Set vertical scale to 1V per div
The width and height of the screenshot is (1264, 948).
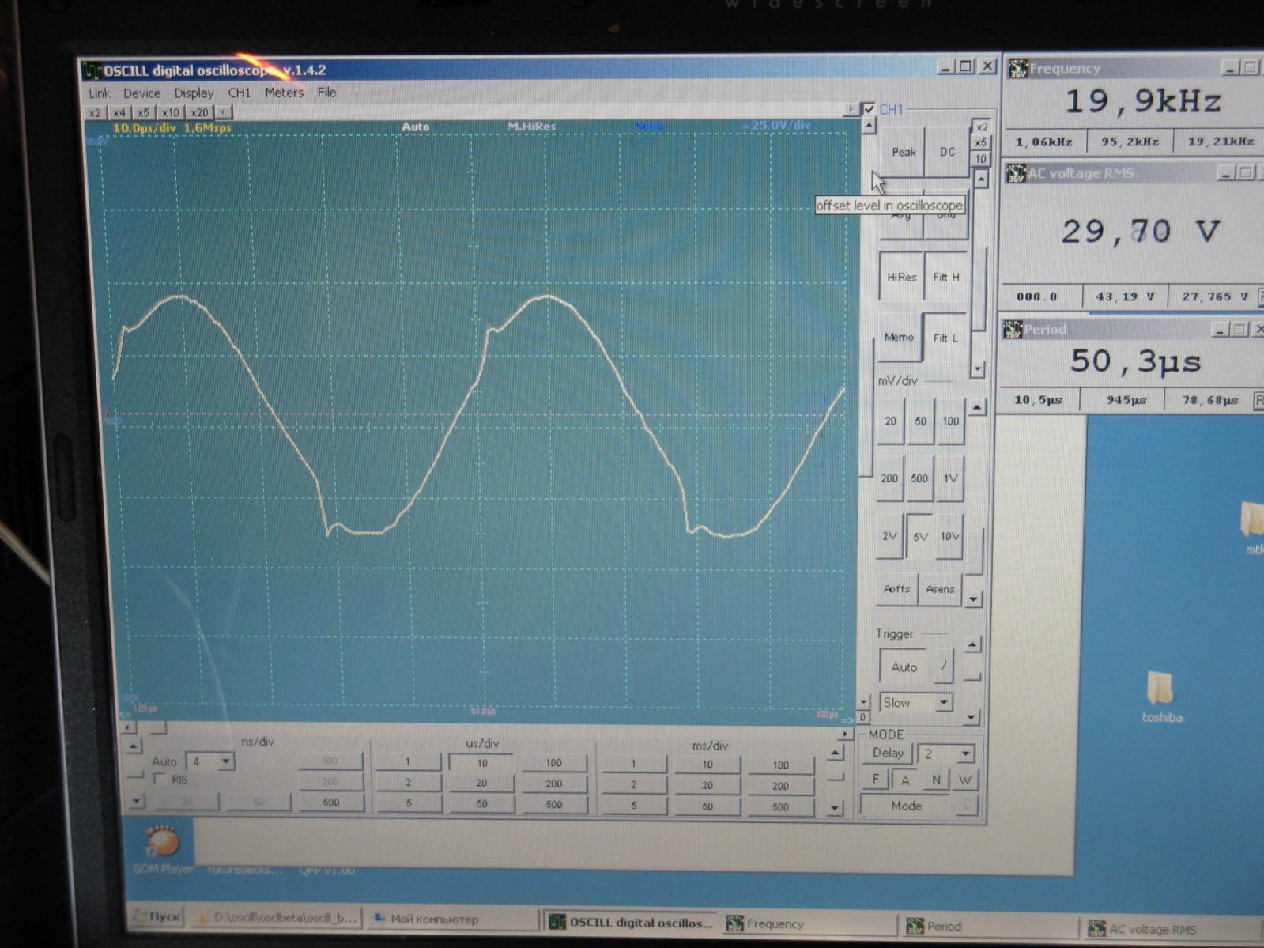(950, 478)
